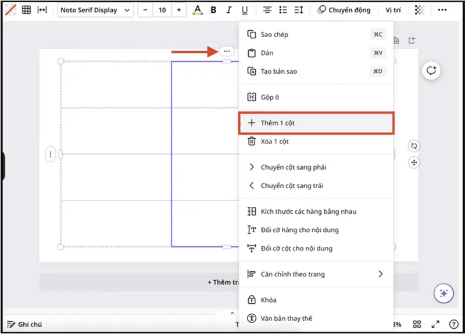Change text alignment
Viewport: 465px width, 334px height.
267,10
